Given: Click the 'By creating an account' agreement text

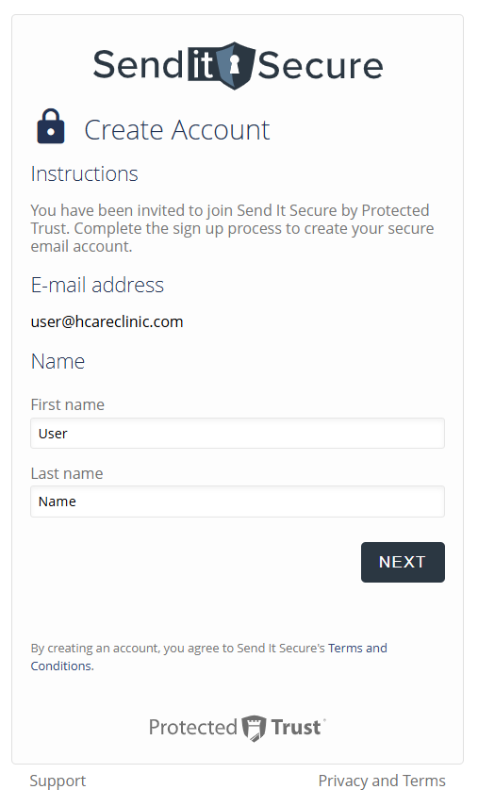Looking at the screenshot, I should (x=178, y=649).
